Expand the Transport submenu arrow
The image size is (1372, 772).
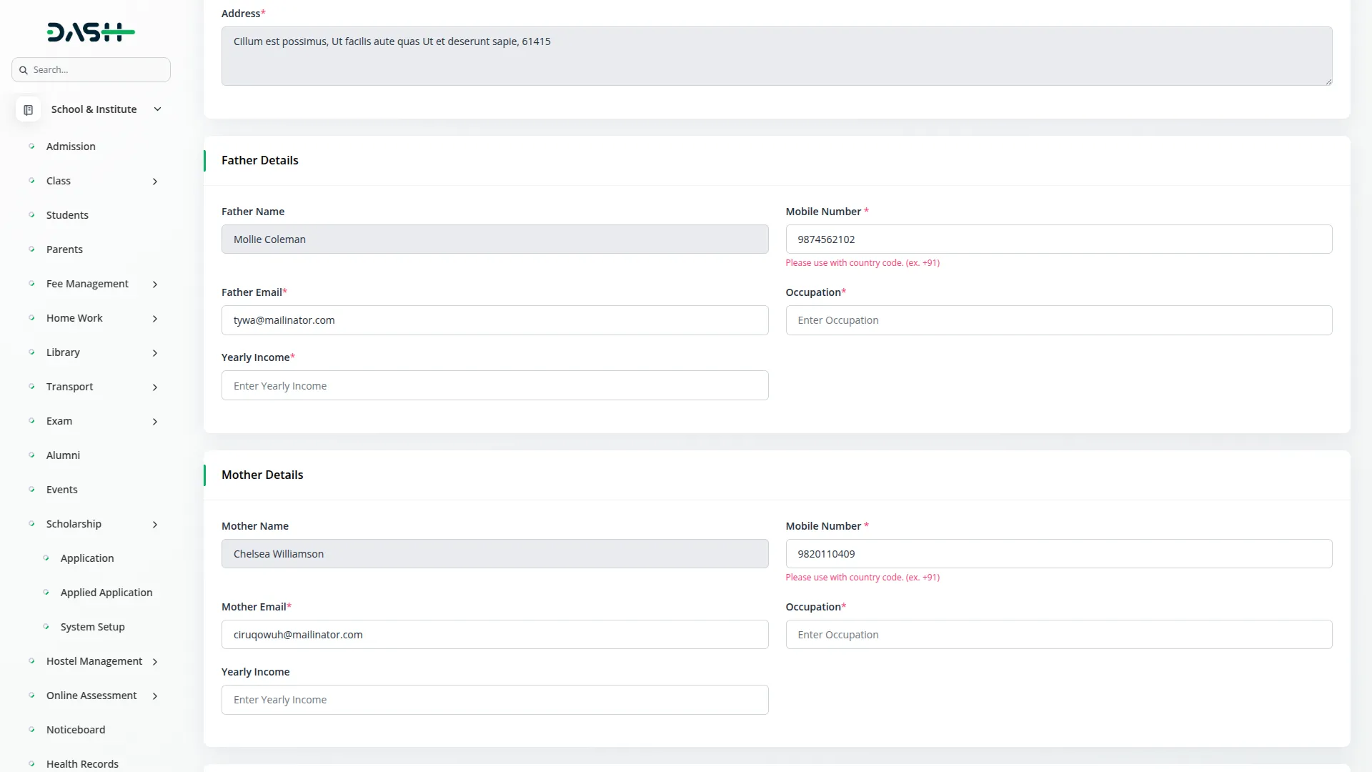(x=154, y=387)
